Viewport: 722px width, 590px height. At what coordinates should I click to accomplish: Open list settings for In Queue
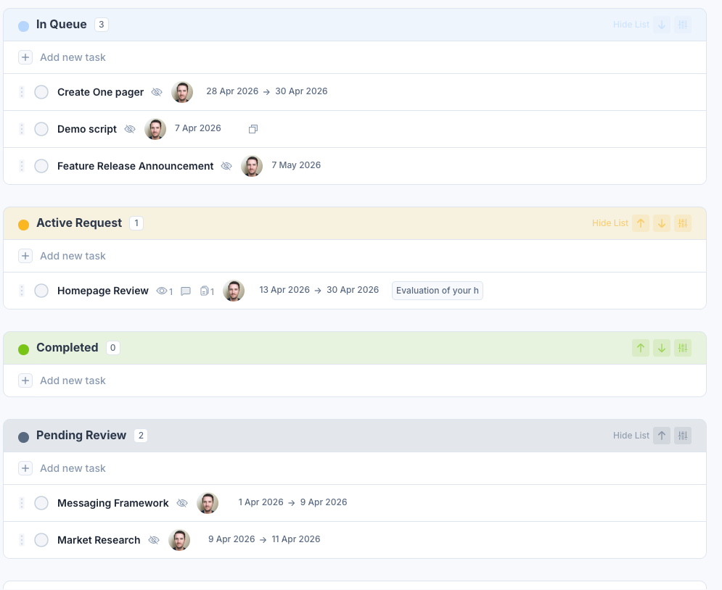pyautogui.click(x=682, y=25)
